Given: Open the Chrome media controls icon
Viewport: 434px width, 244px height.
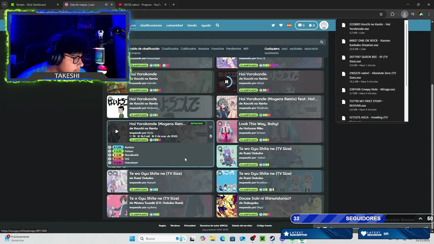Looking at the screenshot, I should click(x=413, y=14).
